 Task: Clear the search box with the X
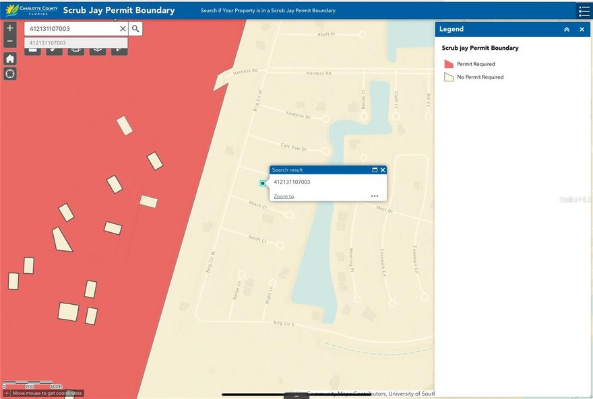coord(123,28)
